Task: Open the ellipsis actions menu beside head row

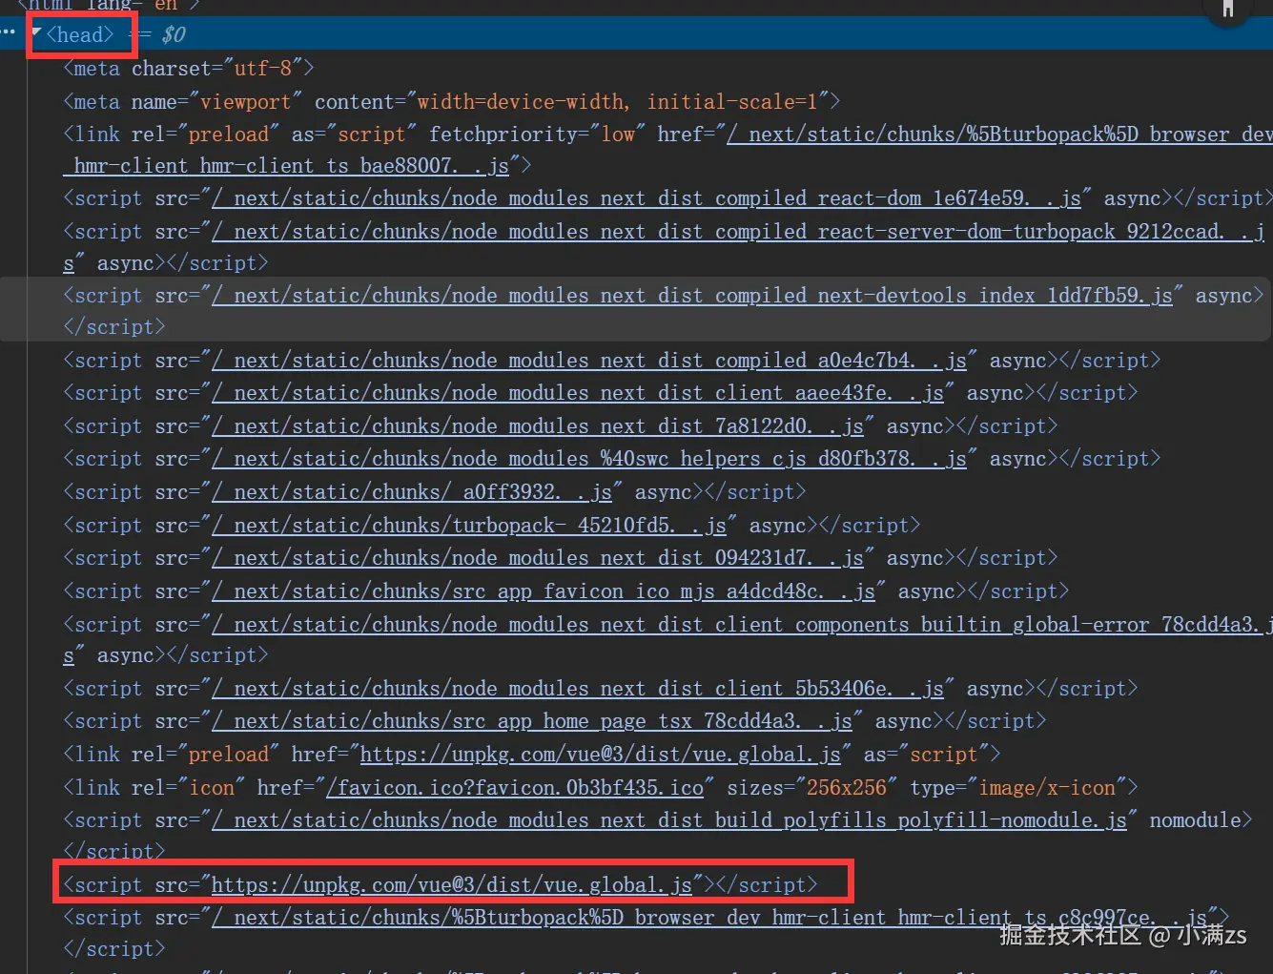Action: (9, 33)
